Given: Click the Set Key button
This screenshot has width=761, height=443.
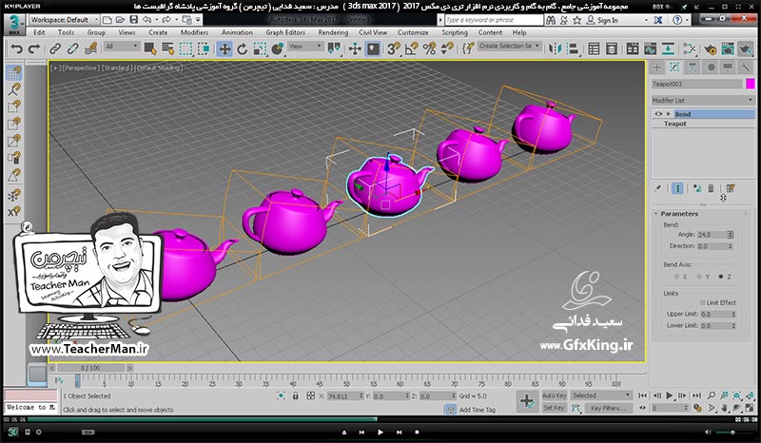Looking at the screenshot, I should tap(555, 408).
